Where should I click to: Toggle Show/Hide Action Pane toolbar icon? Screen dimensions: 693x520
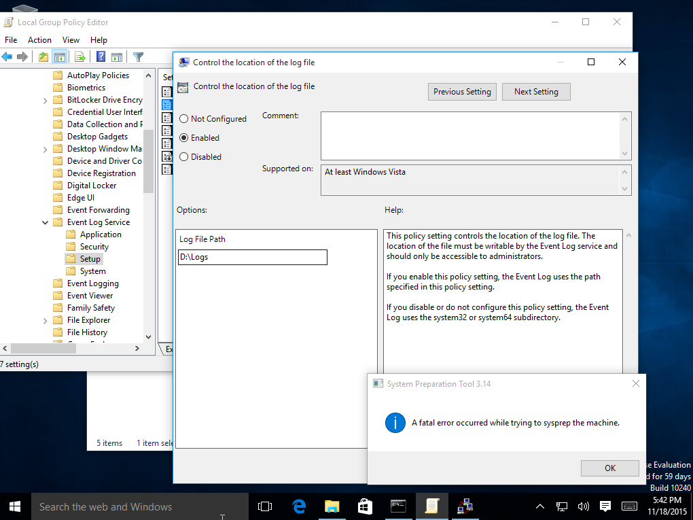[x=117, y=56]
